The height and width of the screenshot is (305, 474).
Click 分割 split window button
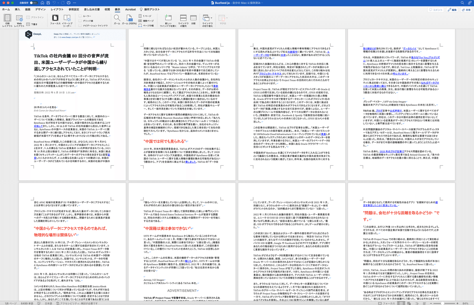[x=193, y=20]
